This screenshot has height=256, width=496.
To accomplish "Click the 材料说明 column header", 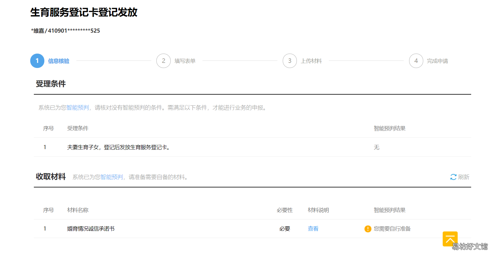I will [x=318, y=210].
